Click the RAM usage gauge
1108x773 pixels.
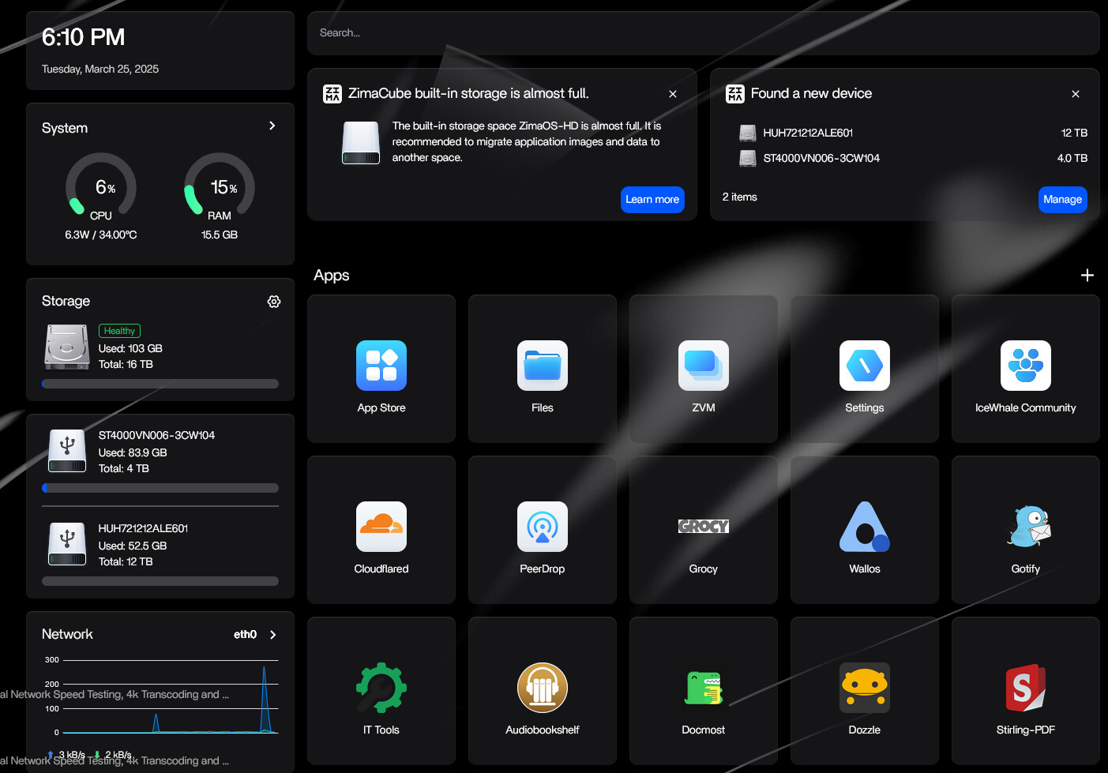220,187
